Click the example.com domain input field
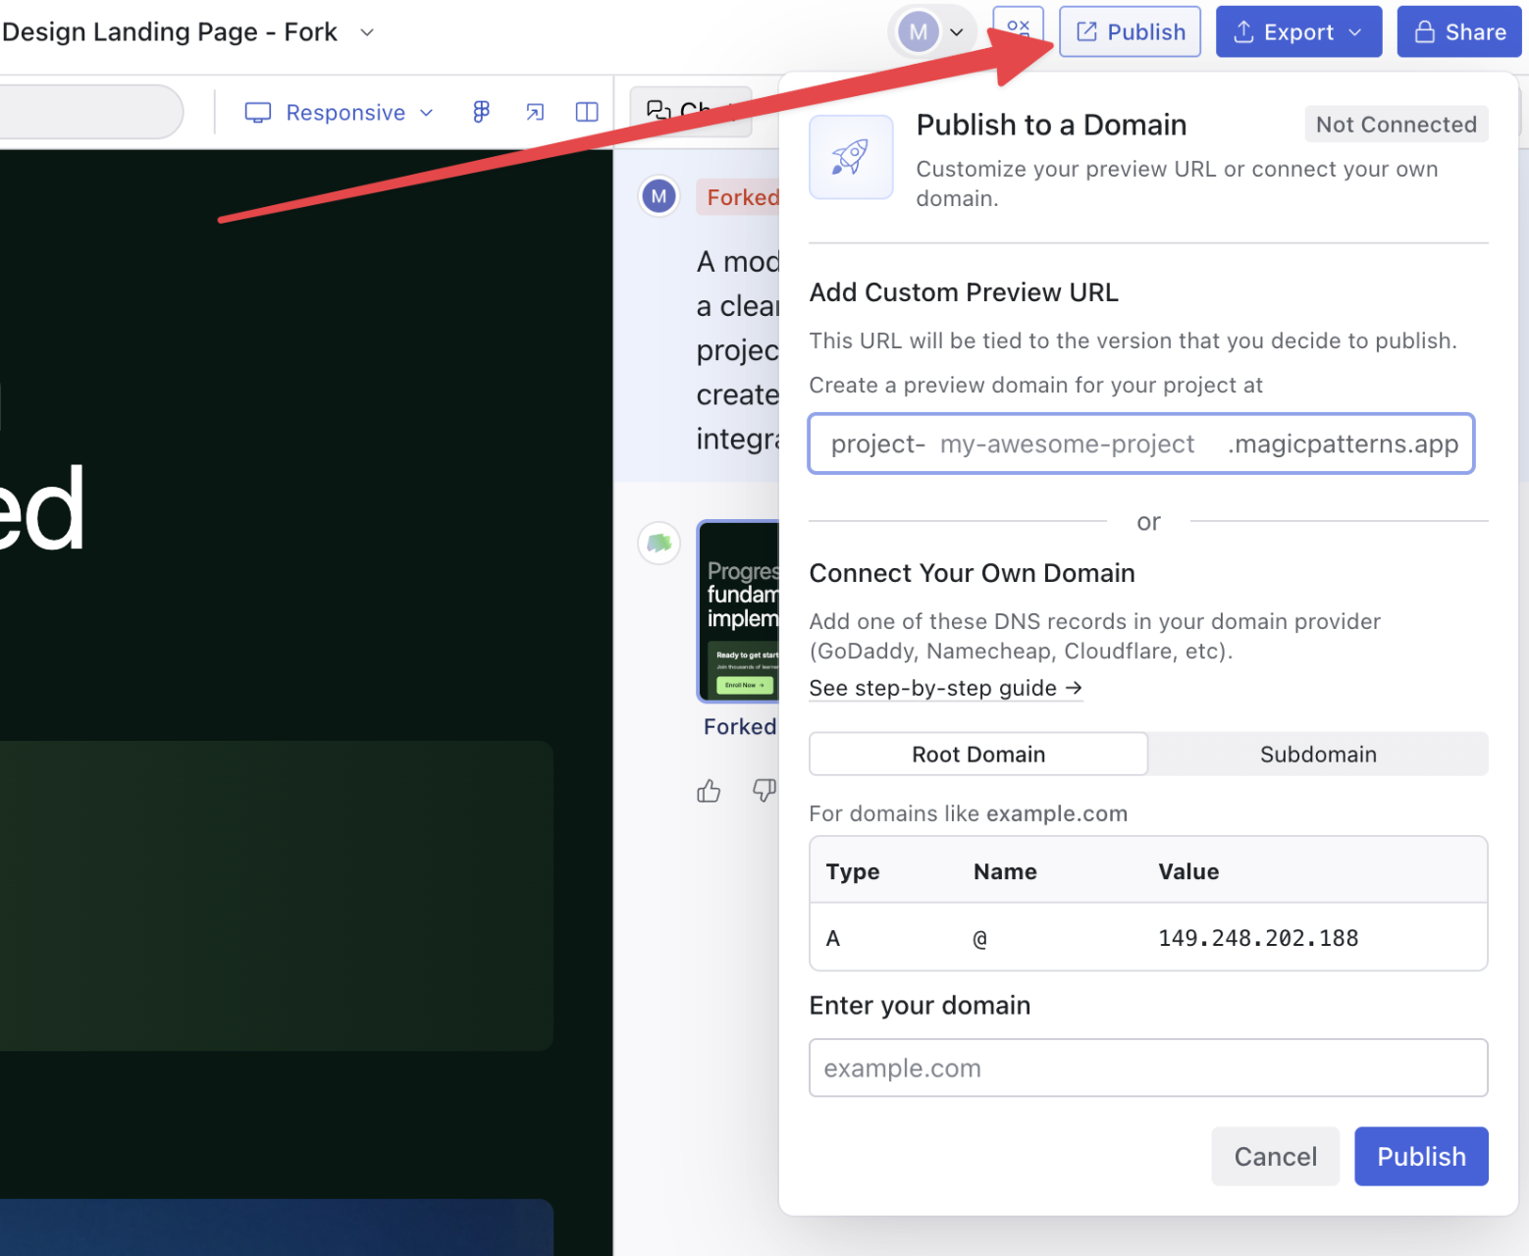This screenshot has height=1256, width=1529. (1147, 1068)
